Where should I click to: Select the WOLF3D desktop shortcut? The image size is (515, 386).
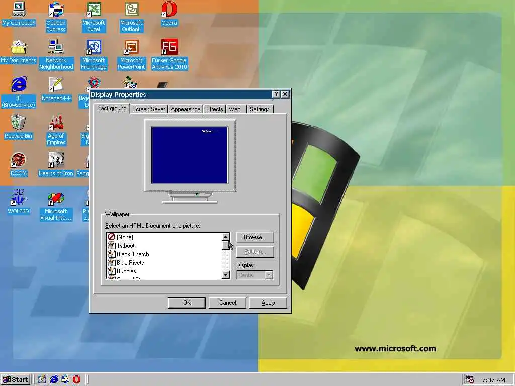18,203
